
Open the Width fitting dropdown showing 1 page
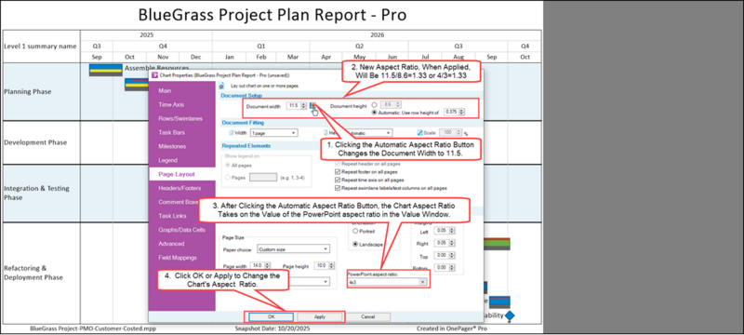[x=273, y=133]
